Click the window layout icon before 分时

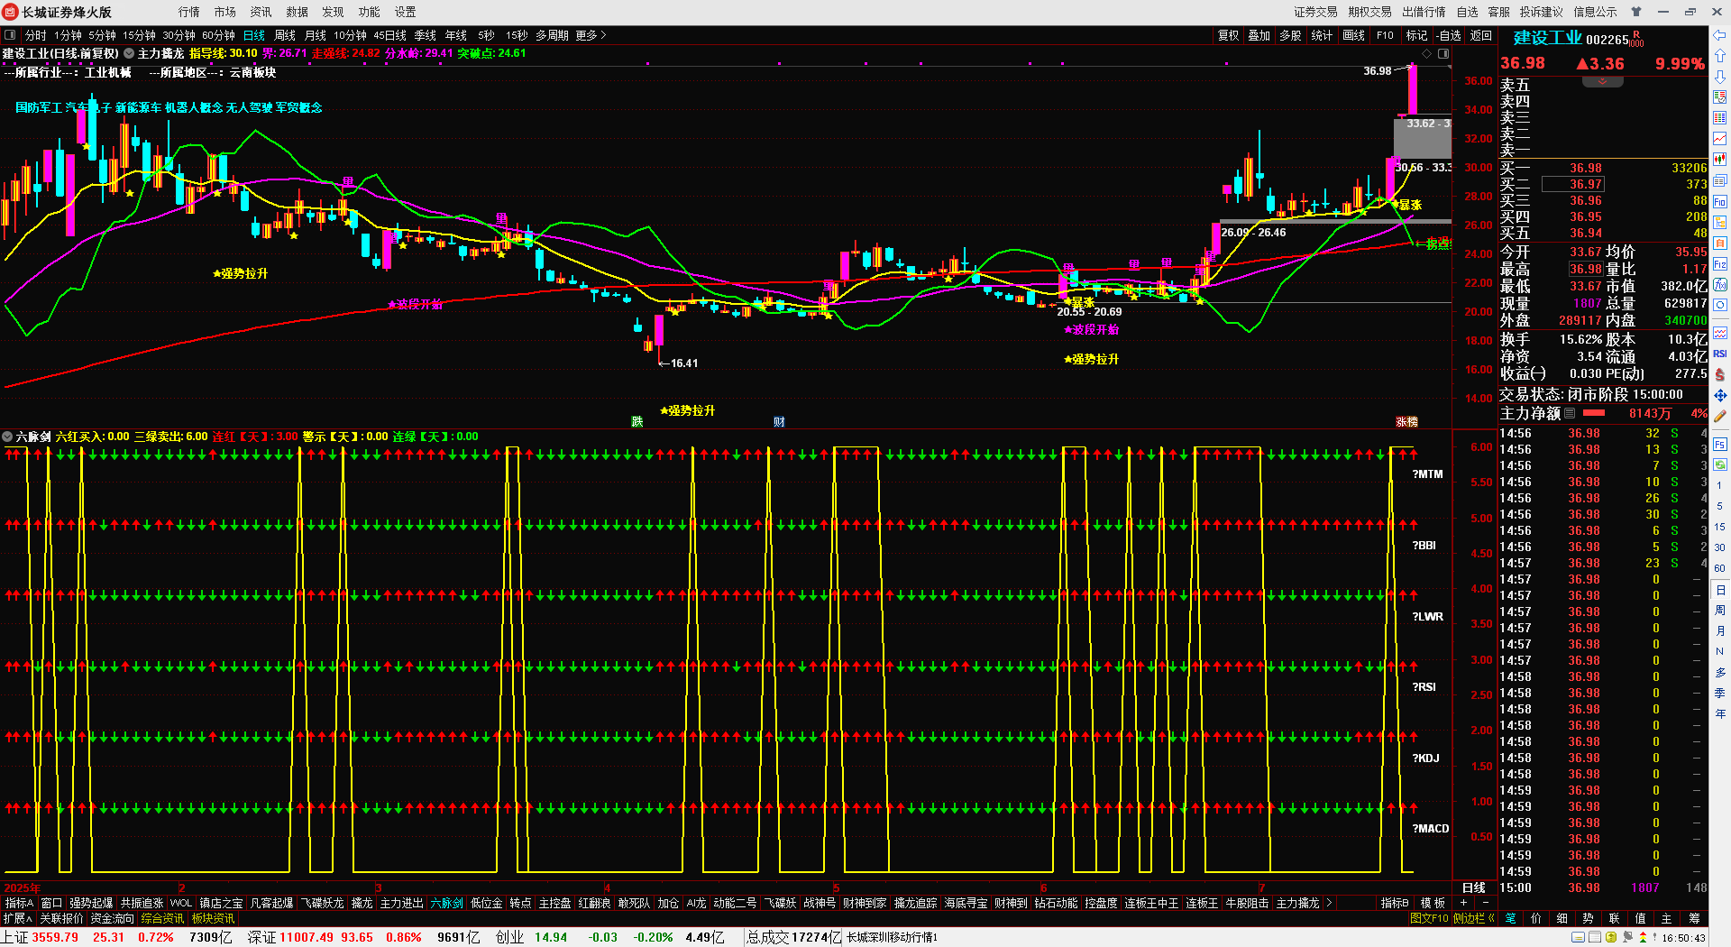[10, 35]
